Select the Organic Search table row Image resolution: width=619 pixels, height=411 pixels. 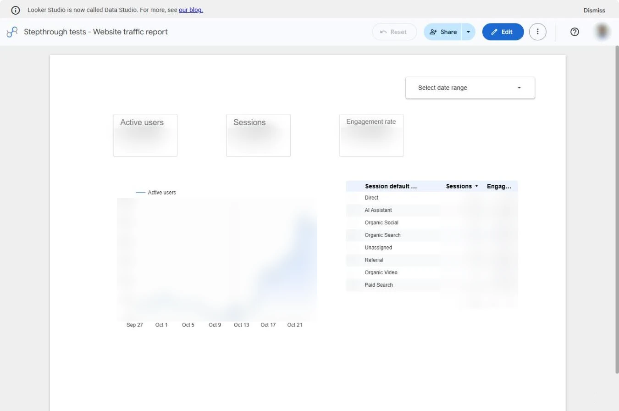click(432, 235)
